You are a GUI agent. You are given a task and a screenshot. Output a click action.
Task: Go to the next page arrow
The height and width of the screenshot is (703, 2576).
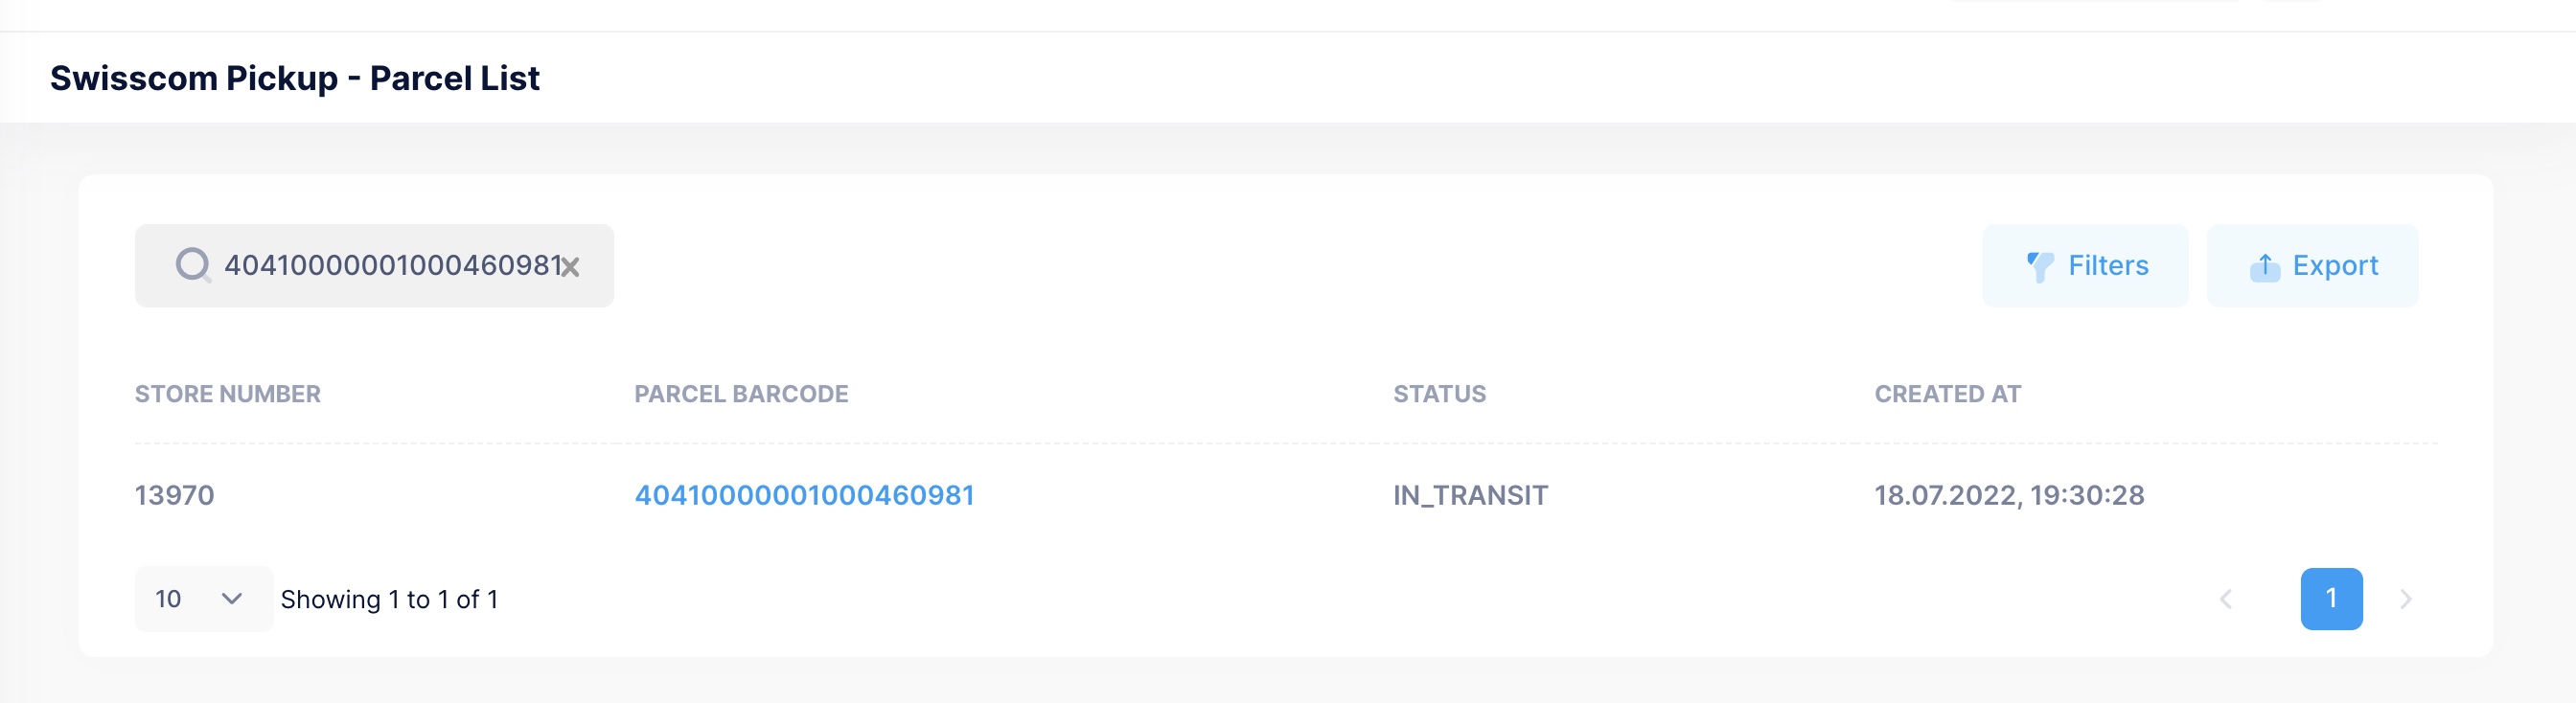(2406, 599)
